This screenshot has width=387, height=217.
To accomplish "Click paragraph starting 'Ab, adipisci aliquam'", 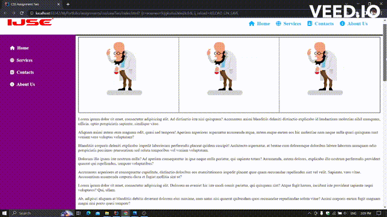I will click(x=229, y=201).
